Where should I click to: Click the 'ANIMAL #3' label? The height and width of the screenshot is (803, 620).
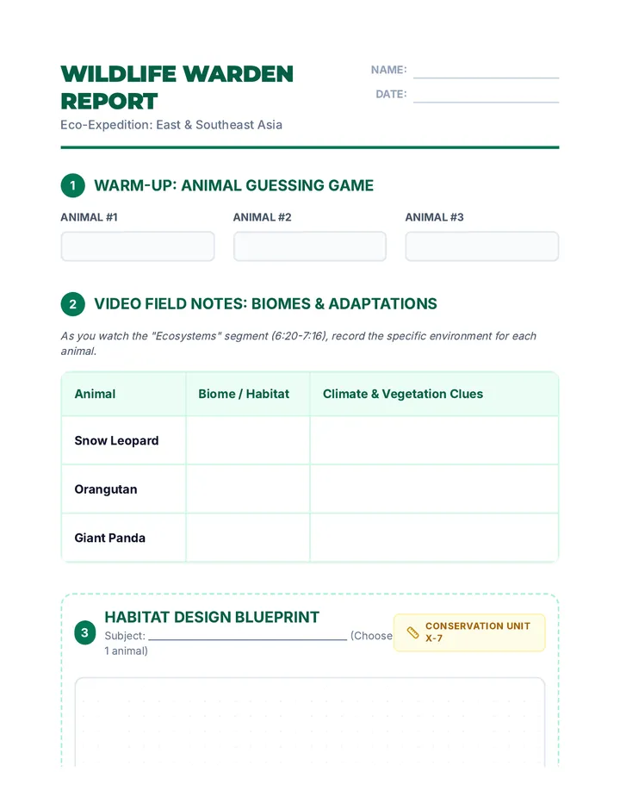point(435,217)
